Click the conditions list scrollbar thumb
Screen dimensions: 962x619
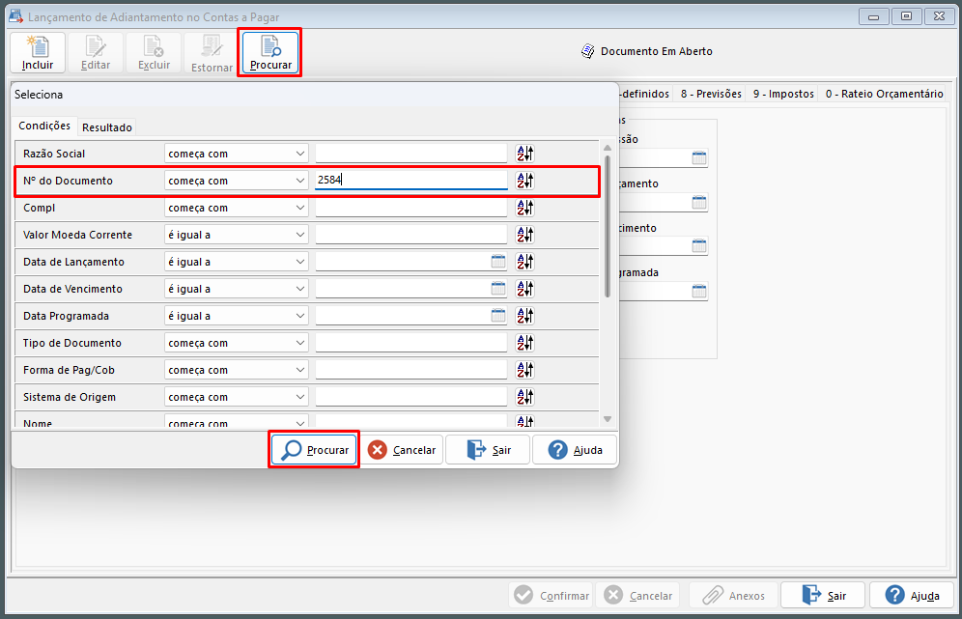[608, 226]
